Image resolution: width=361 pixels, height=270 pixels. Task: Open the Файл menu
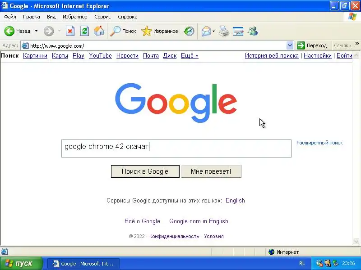pyautogui.click(x=10, y=17)
